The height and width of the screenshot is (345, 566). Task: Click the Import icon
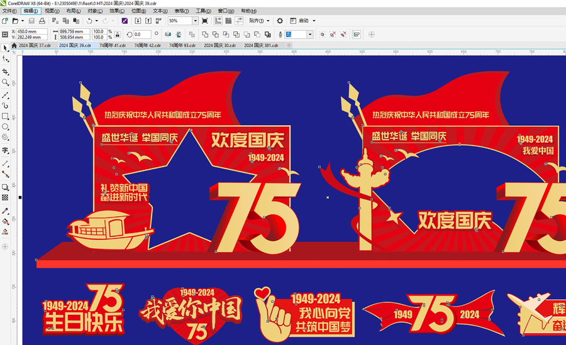pyautogui.click(x=138, y=21)
